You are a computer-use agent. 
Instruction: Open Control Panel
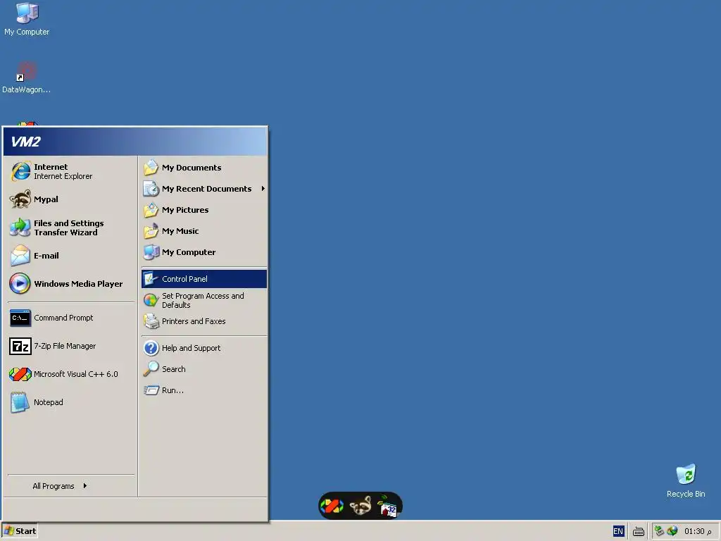pos(204,279)
